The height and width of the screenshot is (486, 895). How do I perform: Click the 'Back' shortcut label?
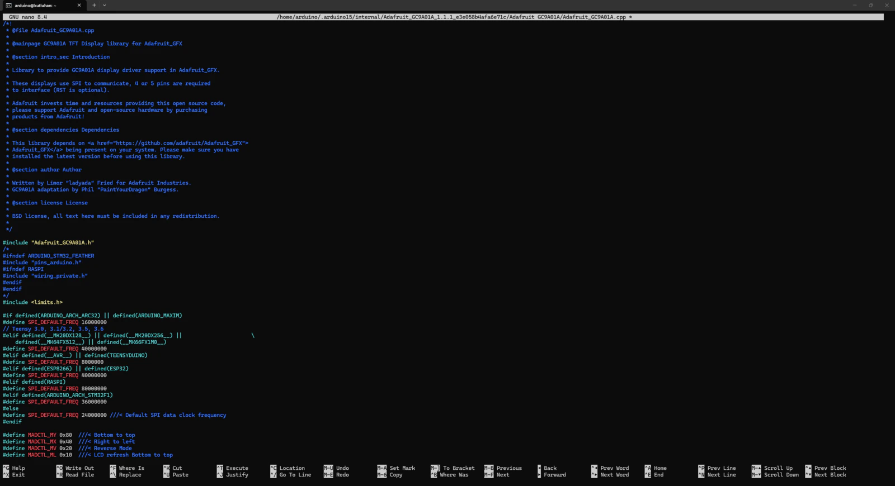coord(550,468)
